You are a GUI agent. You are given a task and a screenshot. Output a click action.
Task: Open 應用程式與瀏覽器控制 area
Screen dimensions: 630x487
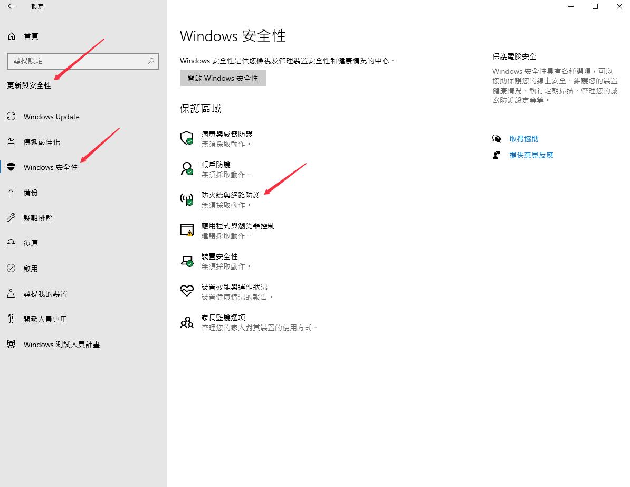(x=238, y=226)
